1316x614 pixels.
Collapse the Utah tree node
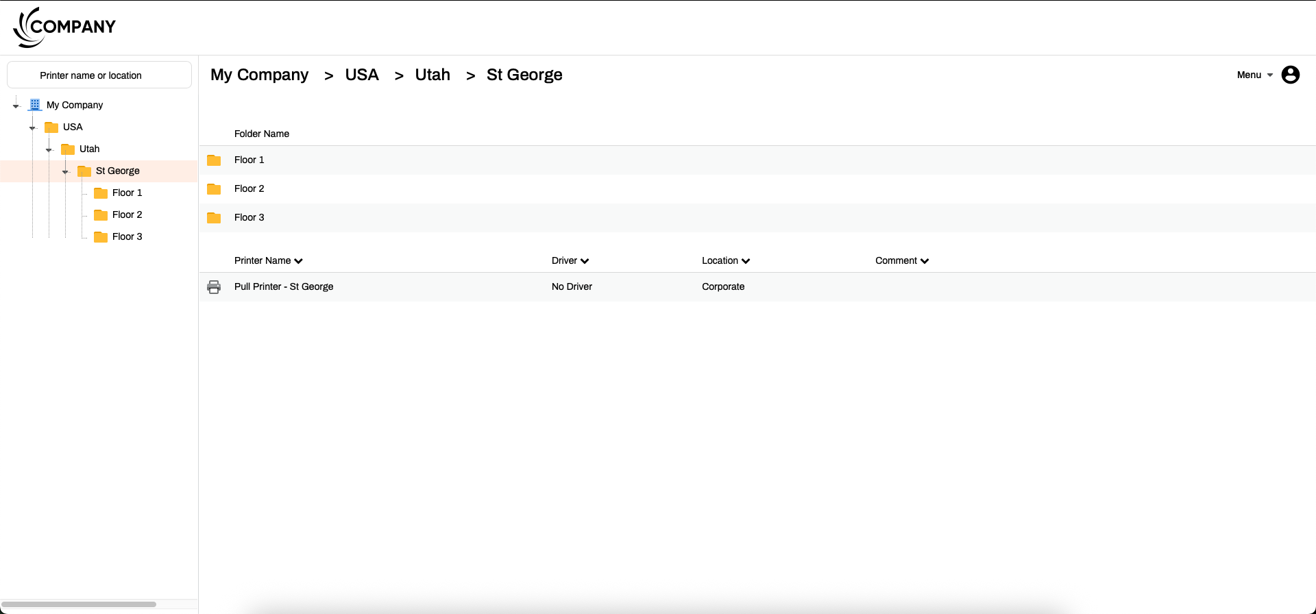click(x=49, y=149)
